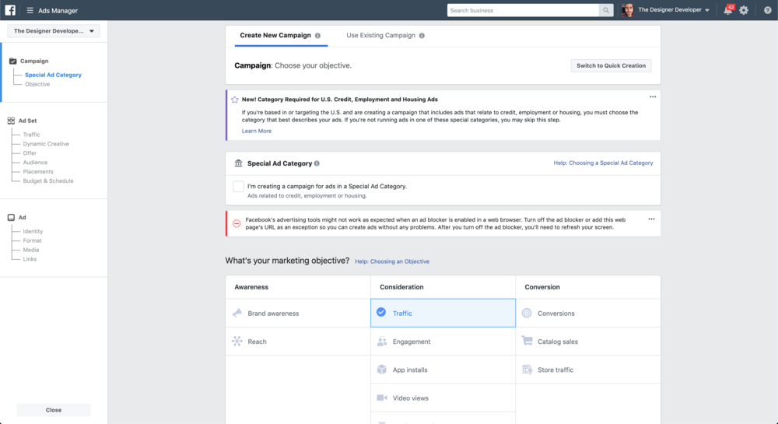Click the star icon on the new category notice
The height and width of the screenshot is (424, 778).
pos(235,100)
